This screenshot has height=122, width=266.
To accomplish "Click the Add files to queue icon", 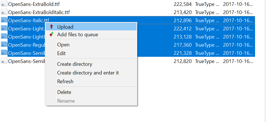I will (x=51, y=34).
